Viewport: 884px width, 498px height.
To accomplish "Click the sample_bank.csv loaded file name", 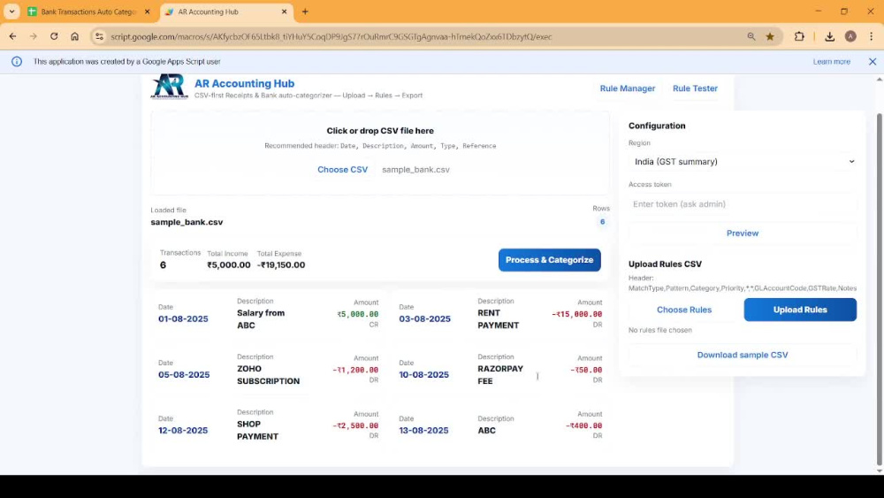I will tap(187, 222).
